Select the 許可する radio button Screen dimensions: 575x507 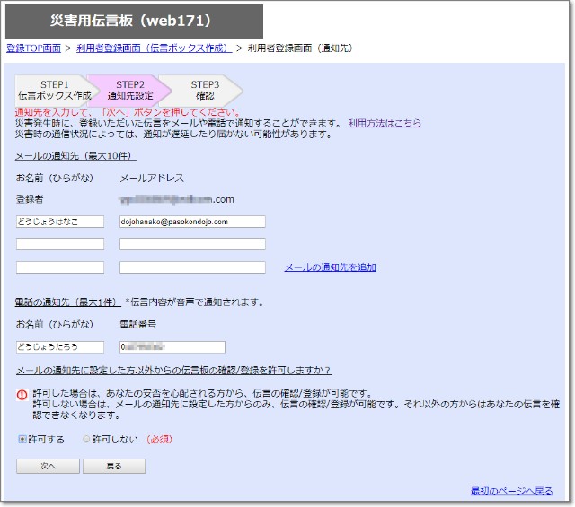pyautogui.click(x=22, y=439)
